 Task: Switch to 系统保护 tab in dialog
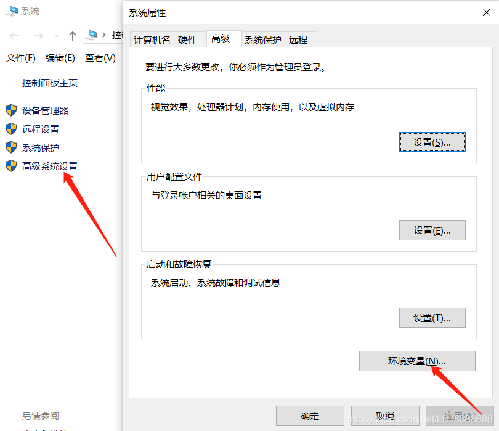point(263,40)
